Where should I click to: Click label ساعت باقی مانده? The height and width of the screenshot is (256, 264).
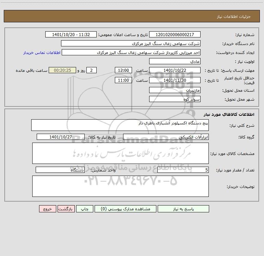[x=32, y=70]
